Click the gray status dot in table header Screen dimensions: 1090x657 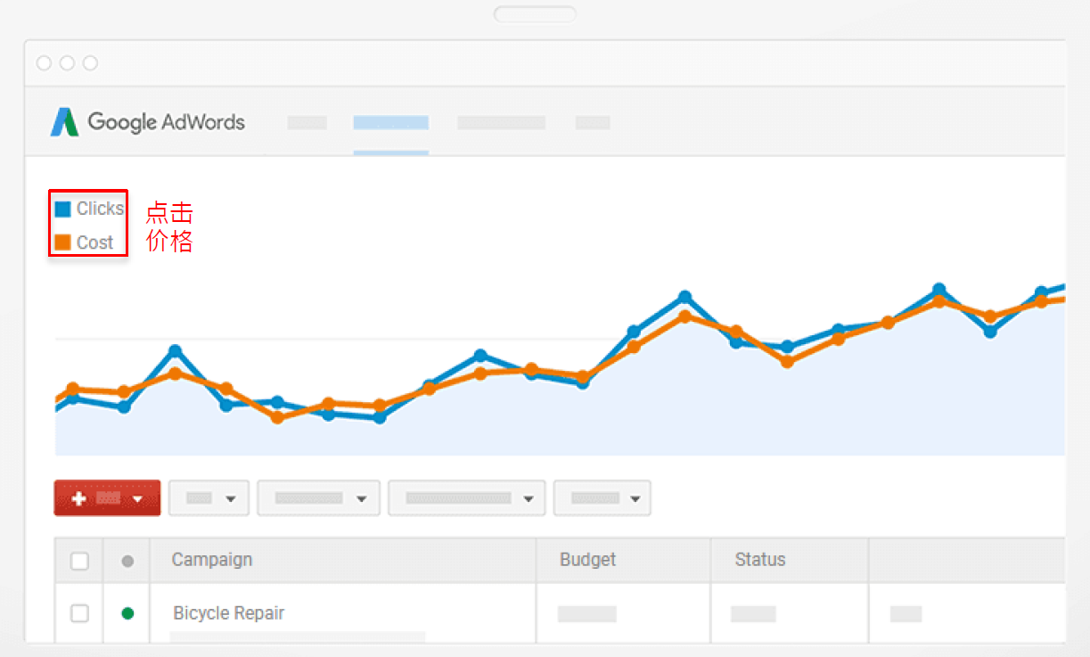[127, 561]
